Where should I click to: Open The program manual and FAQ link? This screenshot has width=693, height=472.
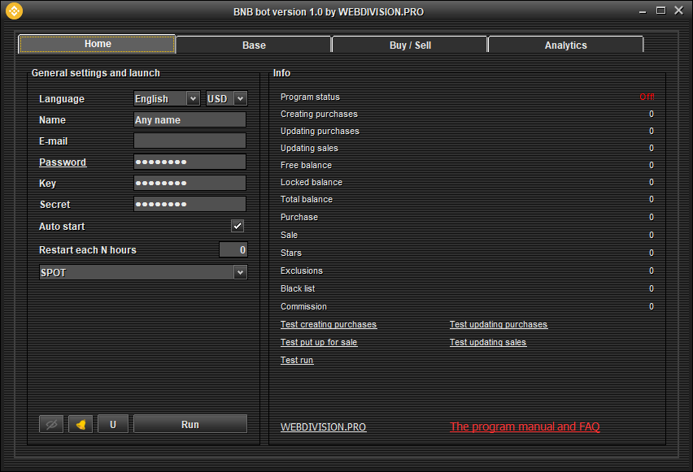point(525,427)
